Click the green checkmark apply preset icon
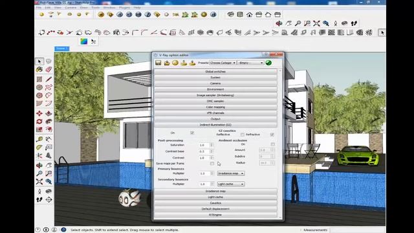414x233 pixels. coord(268,63)
